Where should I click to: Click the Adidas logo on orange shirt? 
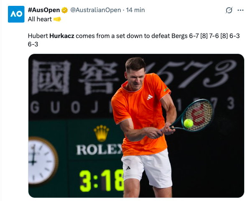[x=150, y=97]
